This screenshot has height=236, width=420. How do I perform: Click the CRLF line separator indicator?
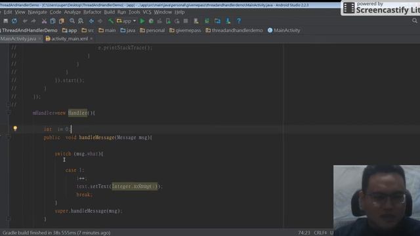click(320, 233)
